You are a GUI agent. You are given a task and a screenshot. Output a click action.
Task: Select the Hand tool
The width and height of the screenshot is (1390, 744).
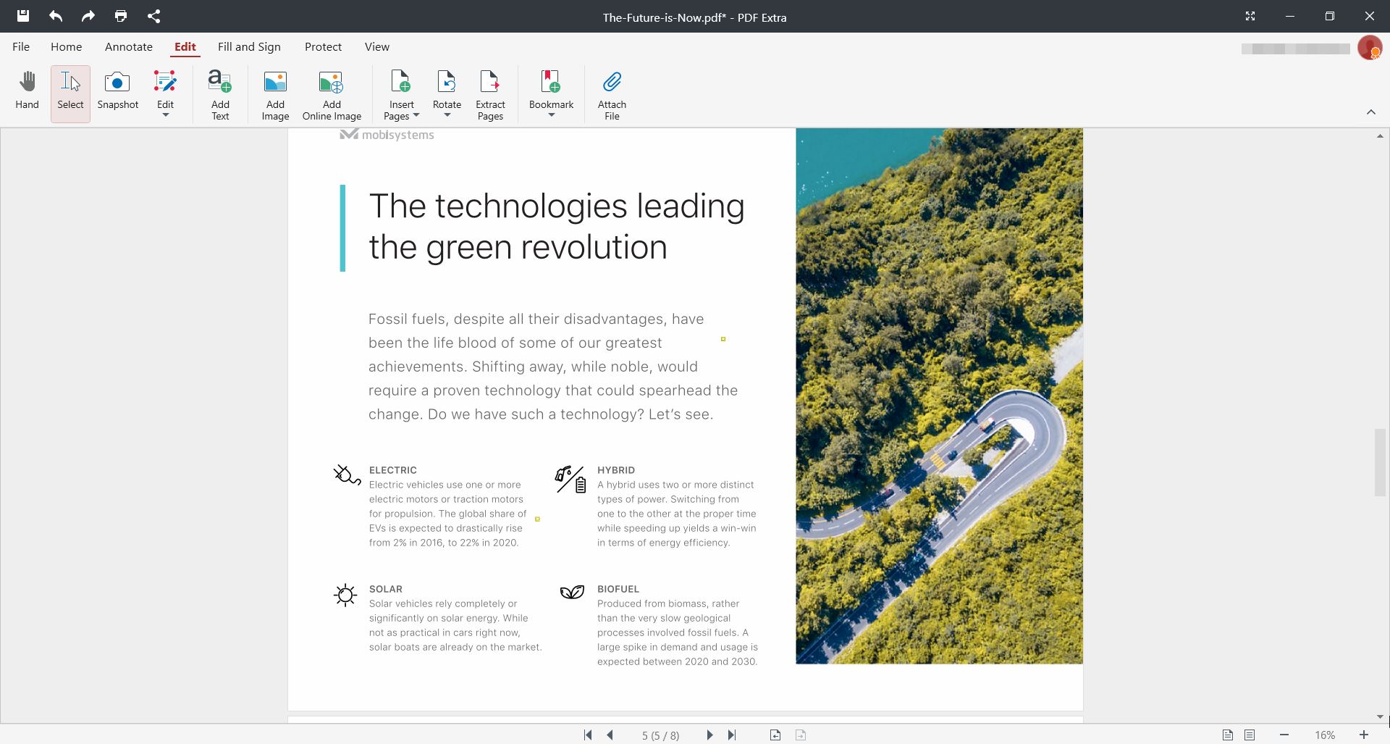pos(27,93)
